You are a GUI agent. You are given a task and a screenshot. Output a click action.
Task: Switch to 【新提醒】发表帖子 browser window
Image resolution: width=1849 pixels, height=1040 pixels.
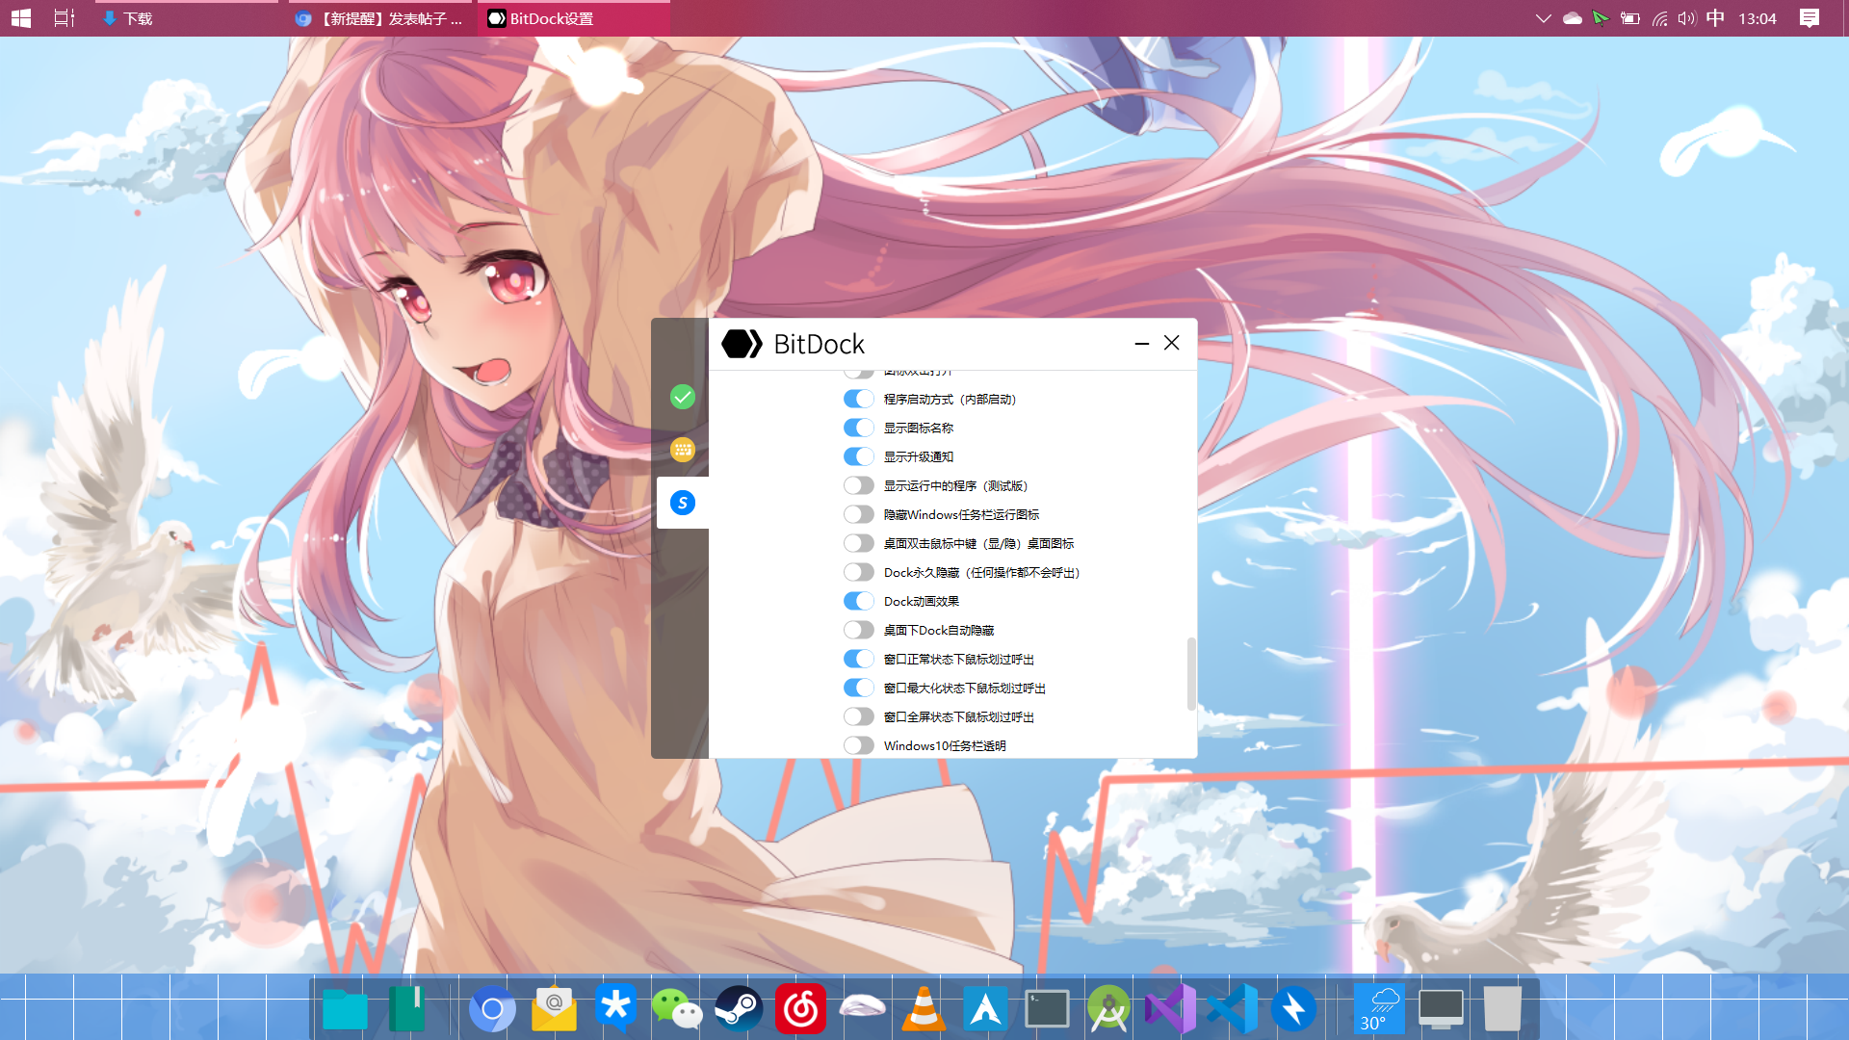380,18
